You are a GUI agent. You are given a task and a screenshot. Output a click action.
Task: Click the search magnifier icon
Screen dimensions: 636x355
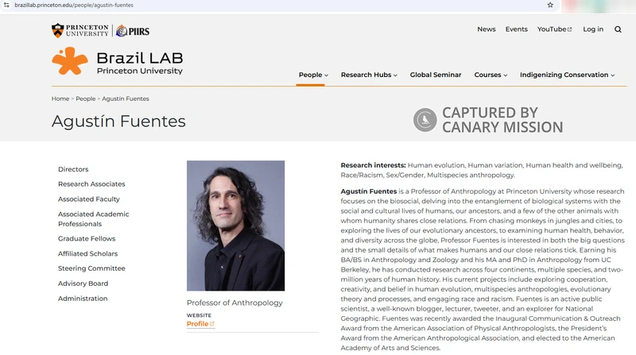click(x=618, y=29)
